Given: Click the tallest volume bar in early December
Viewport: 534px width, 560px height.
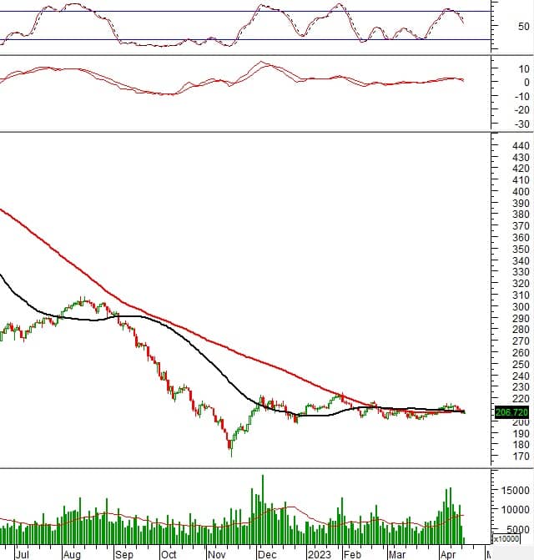Looking at the screenshot, I should click(263, 509).
